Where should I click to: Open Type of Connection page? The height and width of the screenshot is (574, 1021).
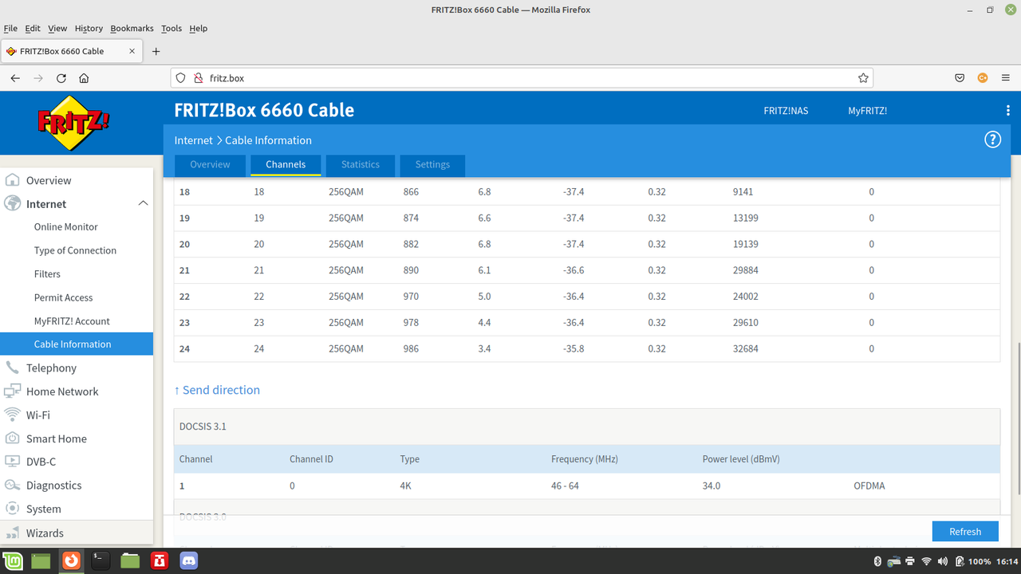coord(77,250)
